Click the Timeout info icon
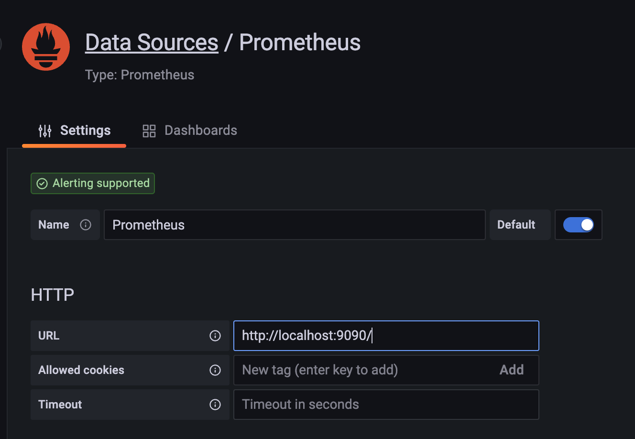The width and height of the screenshot is (635, 439). pos(215,405)
